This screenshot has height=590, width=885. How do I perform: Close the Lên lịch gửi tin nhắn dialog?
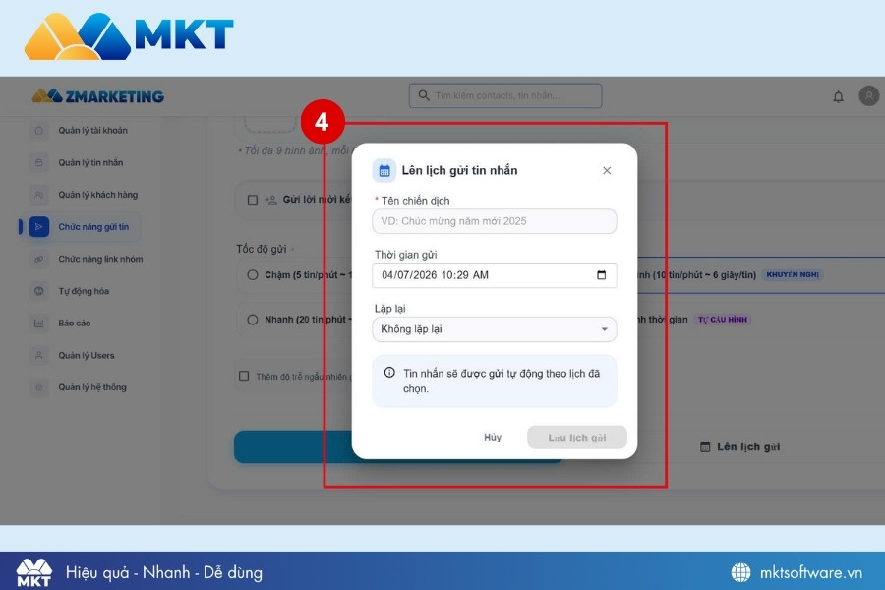[x=607, y=170]
